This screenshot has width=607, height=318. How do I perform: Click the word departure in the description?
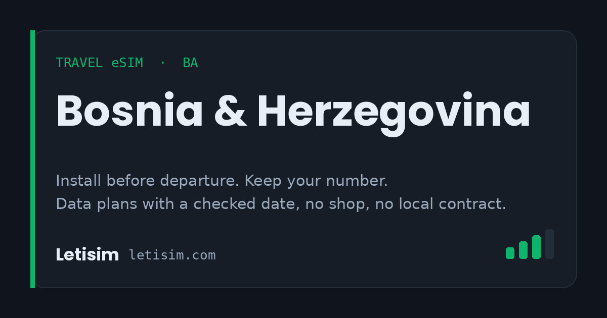click(x=200, y=182)
